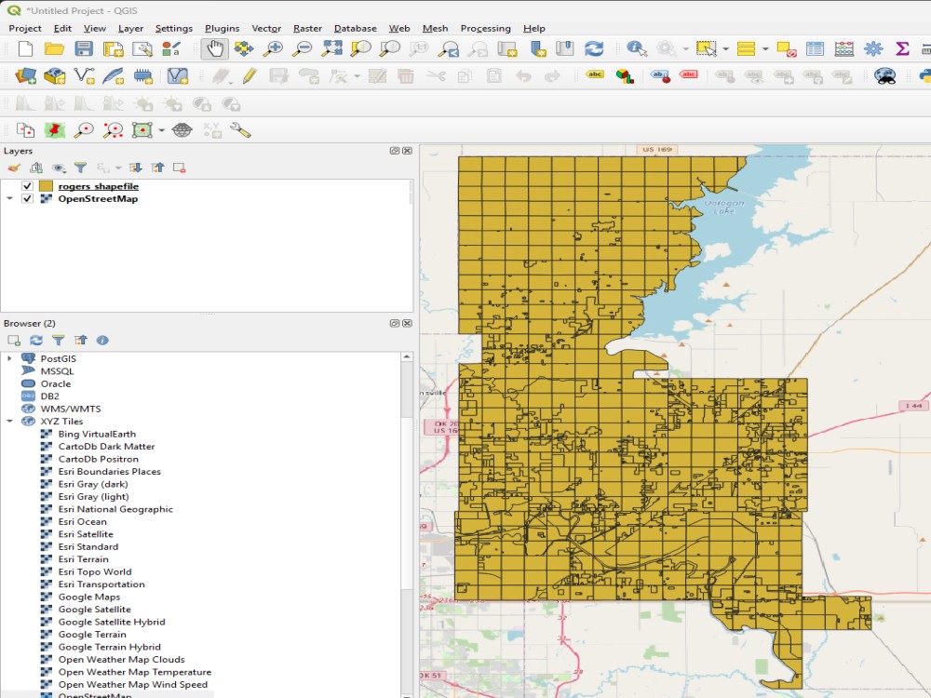Uncheck the OpenStreetMap layer visibility

[27, 199]
